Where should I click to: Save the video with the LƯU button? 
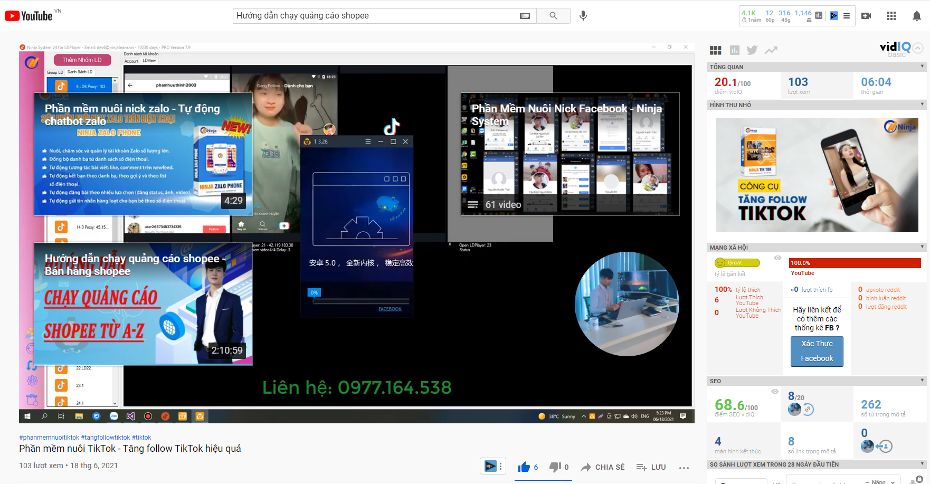point(651,467)
